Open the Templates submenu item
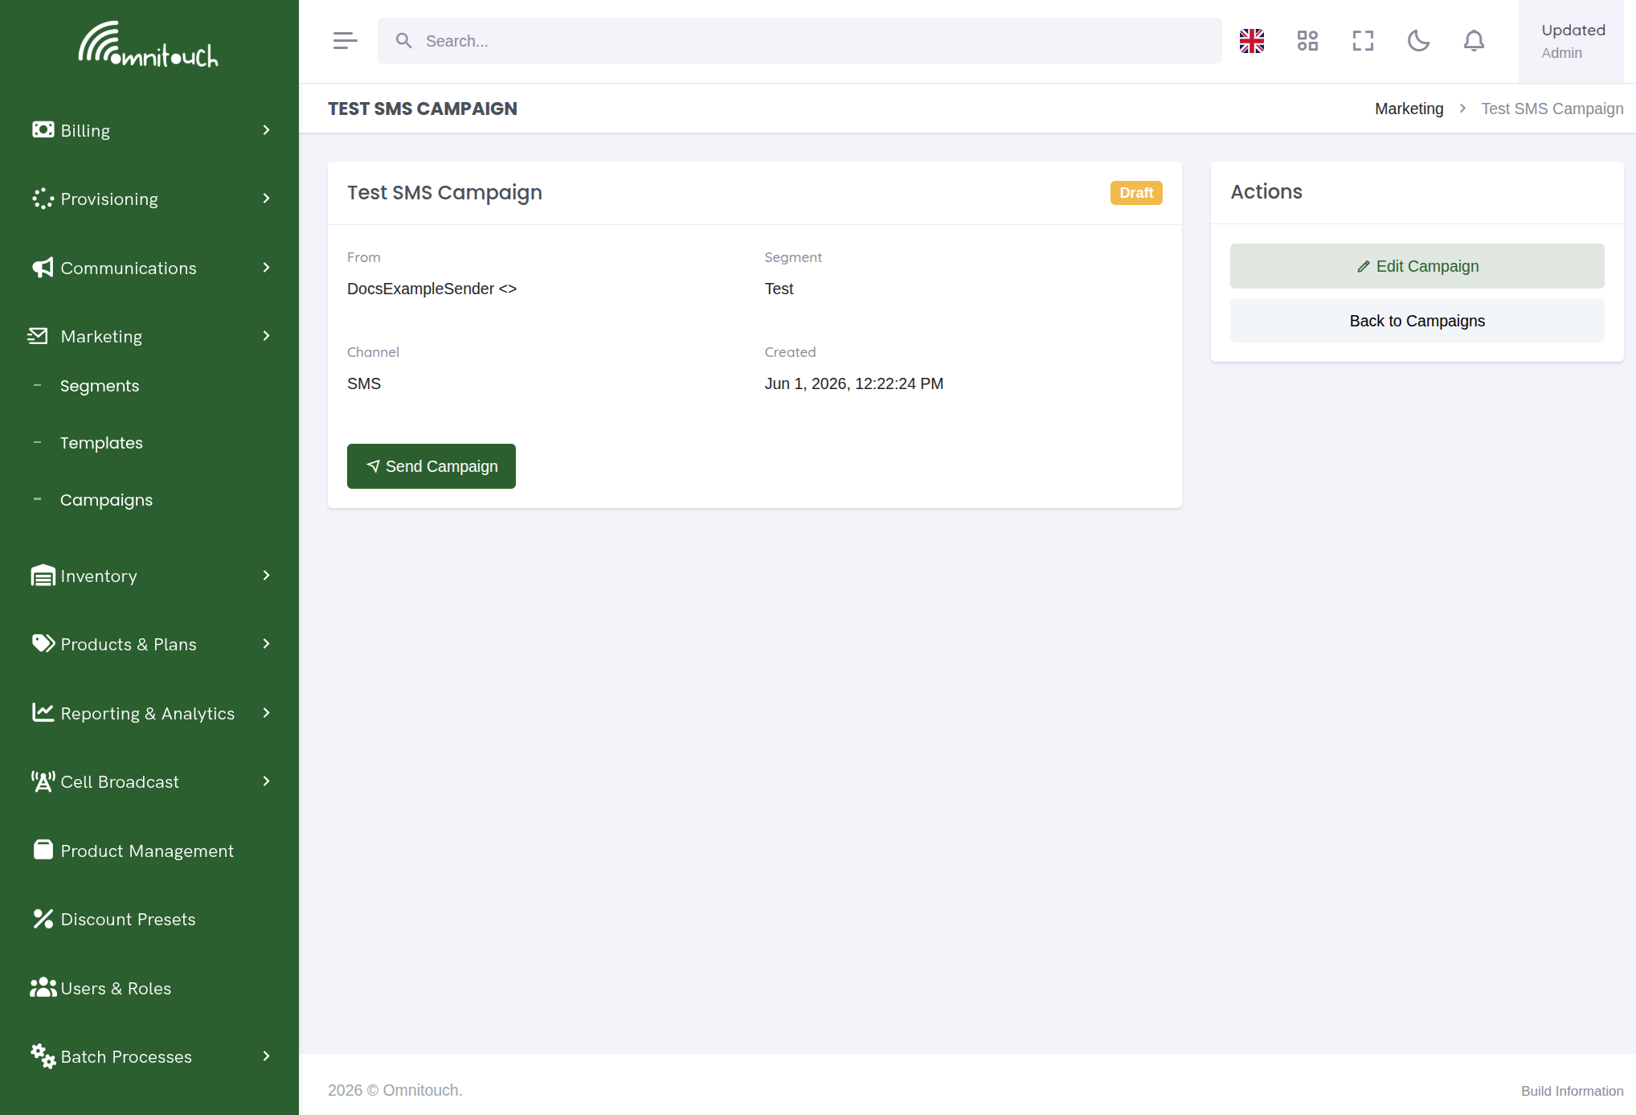 [101, 443]
